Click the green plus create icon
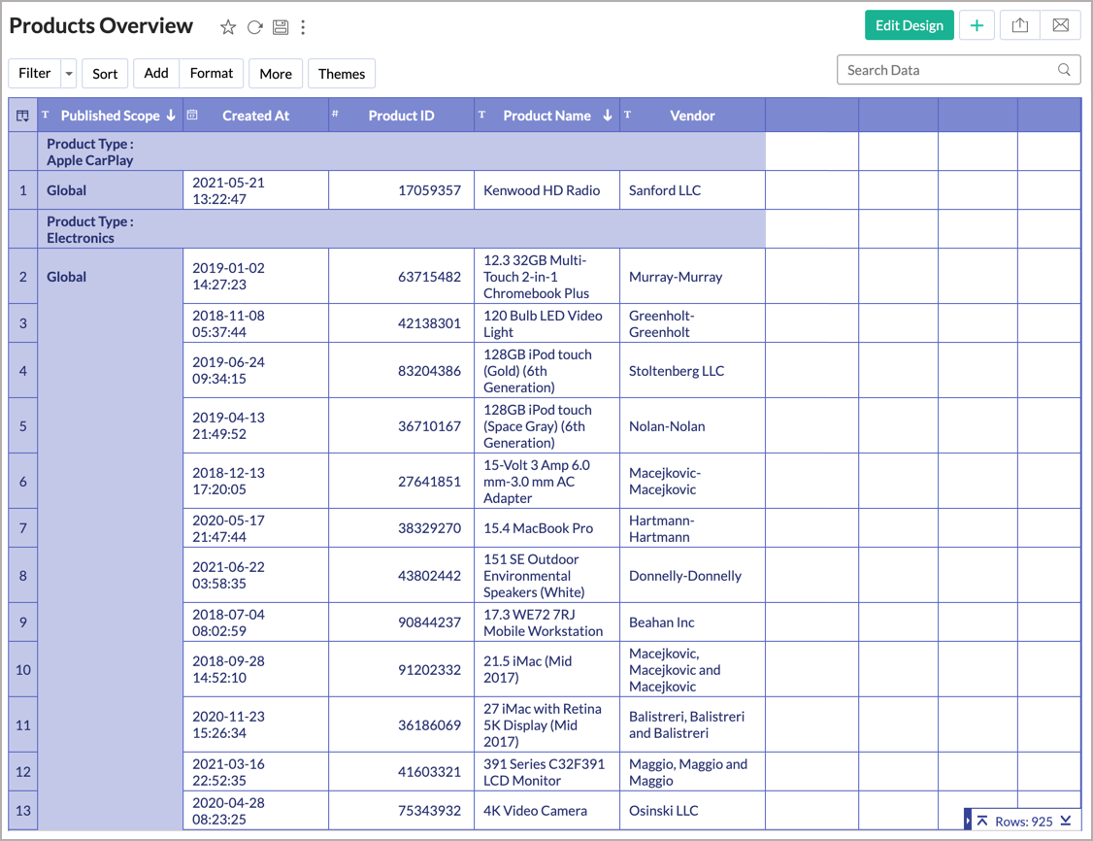The image size is (1093, 841). tap(977, 26)
